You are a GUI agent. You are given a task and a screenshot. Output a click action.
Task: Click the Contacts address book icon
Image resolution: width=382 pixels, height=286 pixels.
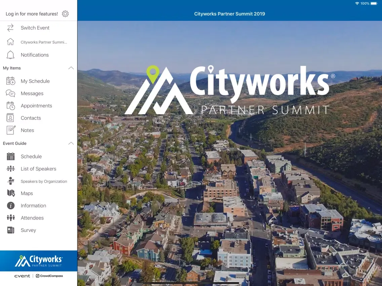[x=10, y=118]
